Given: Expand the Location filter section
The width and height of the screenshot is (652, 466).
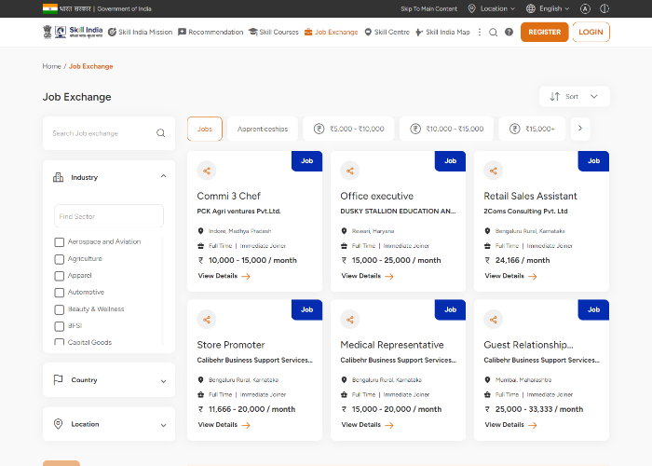Looking at the screenshot, I should point(163,425).
